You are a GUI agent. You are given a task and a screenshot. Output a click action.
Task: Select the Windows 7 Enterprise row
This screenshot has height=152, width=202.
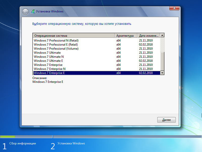click(x=97, y=65)
